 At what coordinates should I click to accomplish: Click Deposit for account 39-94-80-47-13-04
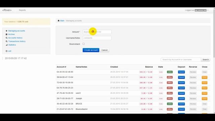[x=181, y=77]
